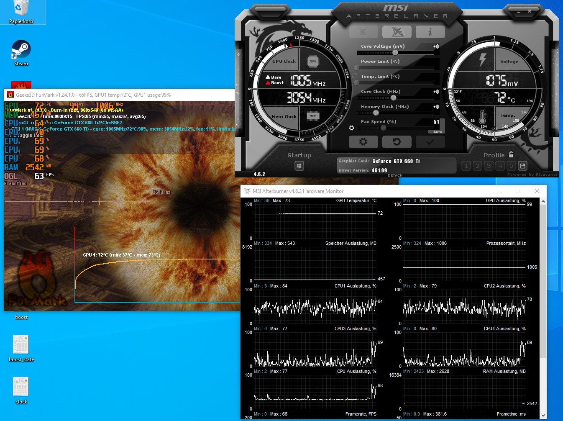Click the Power Limit slider handle
The height and width of the screenshot is (421, 563).
pos(357,68)
